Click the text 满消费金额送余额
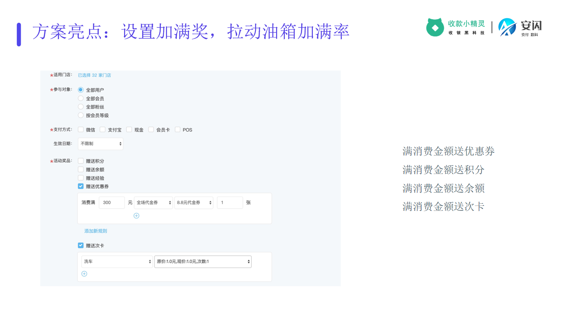This screenshot has width=565, height=317. [443, 188]
